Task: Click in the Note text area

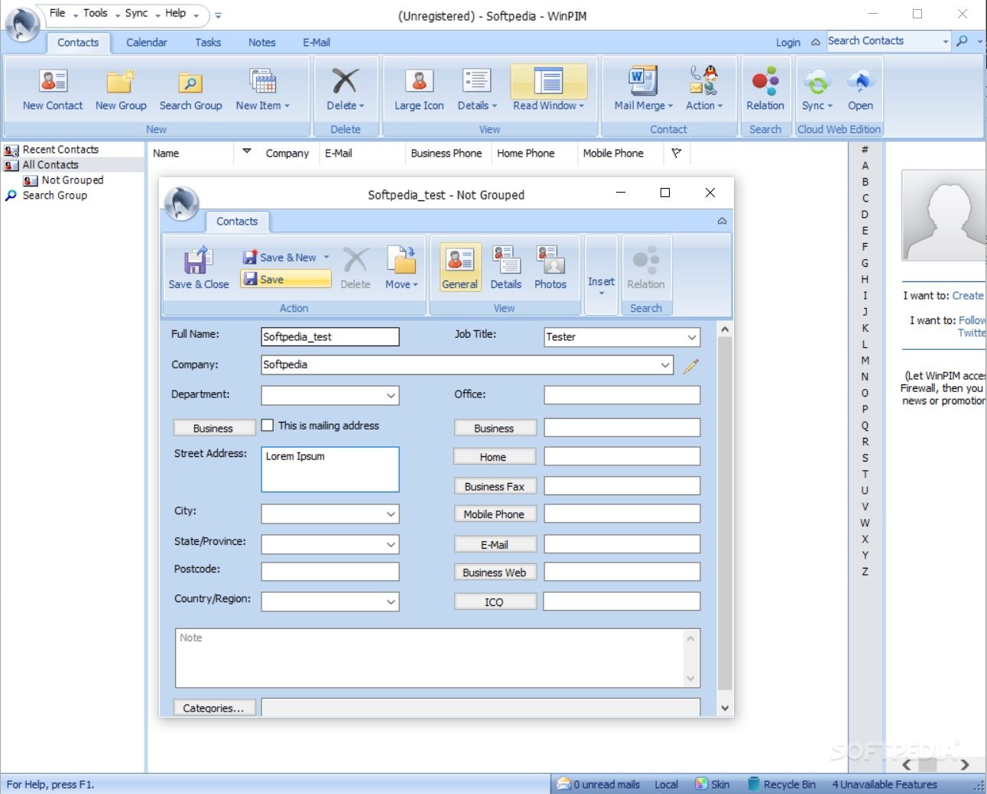Action: pyautogui.click(x=430, y=658)
